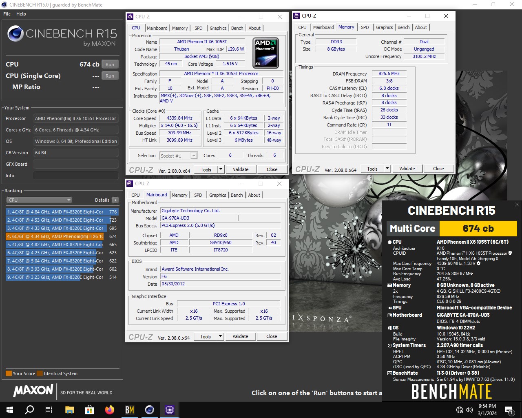Viewport: 522px width, 418px height.
Task: Close the BenchMate result overlay
Action: pyautogui.click(x=517, y=205)
